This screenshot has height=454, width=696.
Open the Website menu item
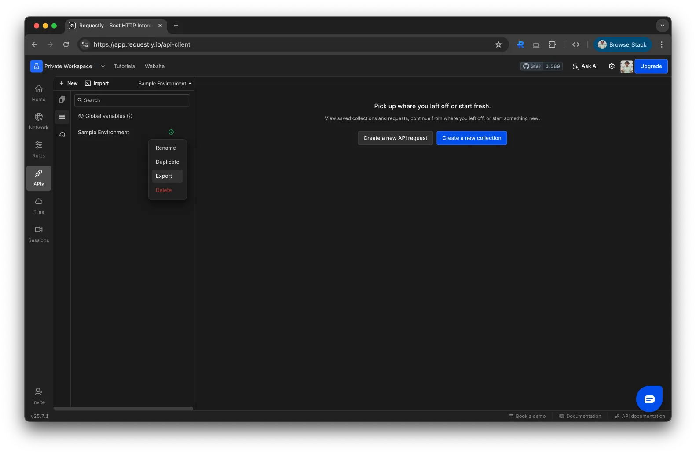[x=155, y=66]
